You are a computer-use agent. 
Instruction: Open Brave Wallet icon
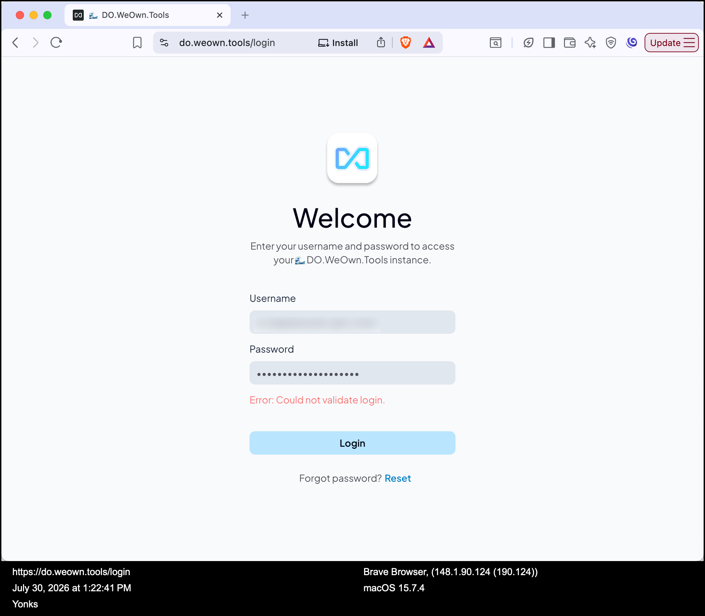coord(570,43)
